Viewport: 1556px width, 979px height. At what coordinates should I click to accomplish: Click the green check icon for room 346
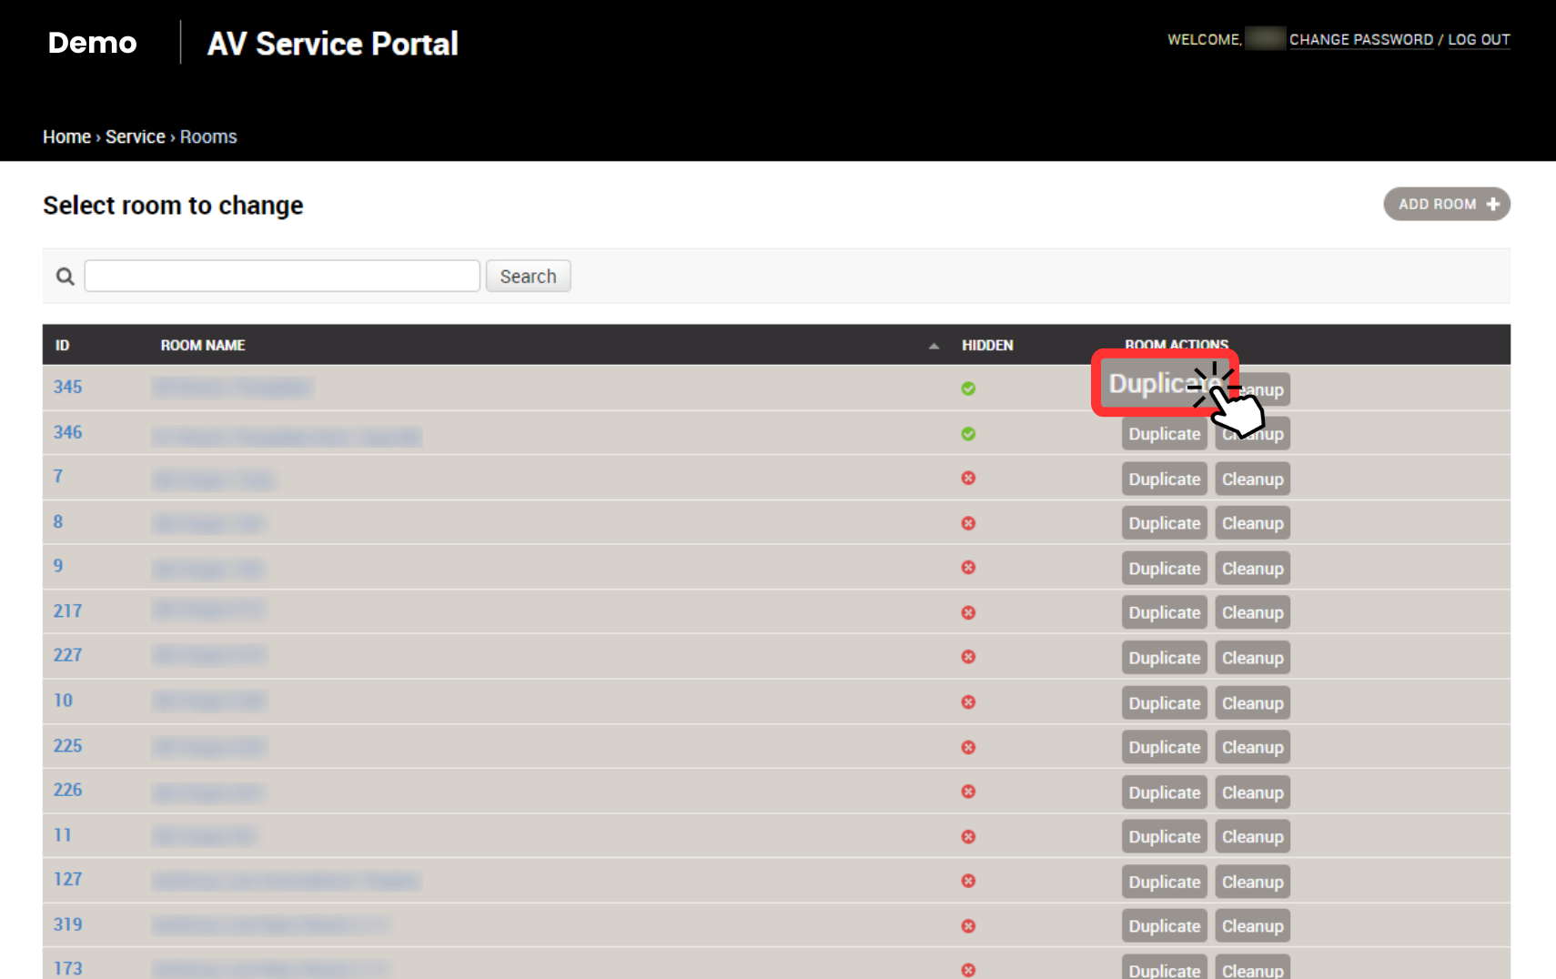pyautogui.click(x=968, y=434)
